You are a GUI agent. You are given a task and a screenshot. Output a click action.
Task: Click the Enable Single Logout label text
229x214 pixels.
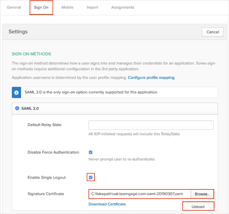point(48,178)
